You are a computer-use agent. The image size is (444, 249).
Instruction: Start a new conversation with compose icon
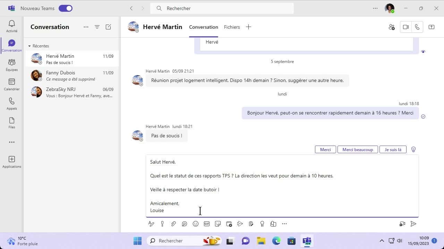pyautogui.click(x=108, y=27)
